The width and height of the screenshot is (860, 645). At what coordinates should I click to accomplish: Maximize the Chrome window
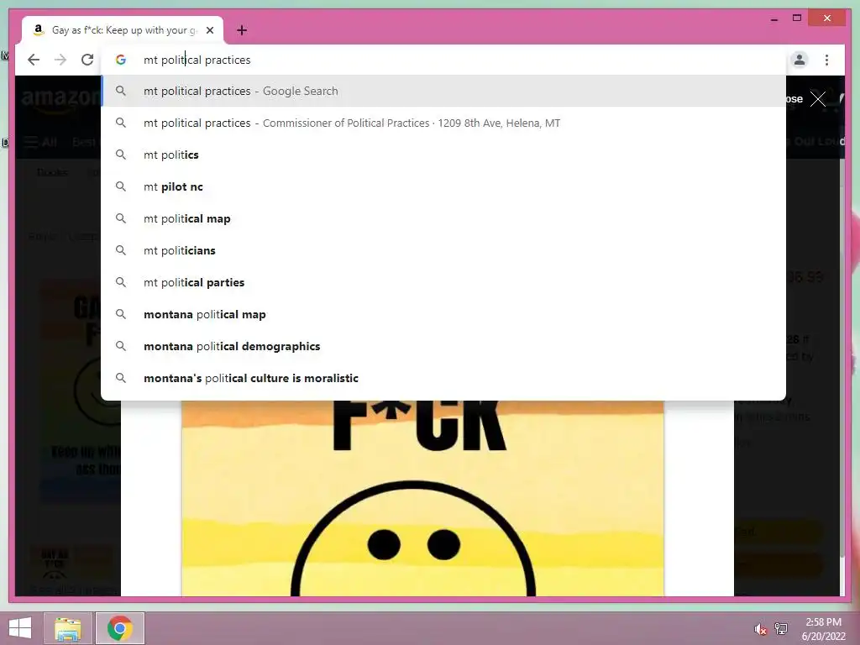797,18
